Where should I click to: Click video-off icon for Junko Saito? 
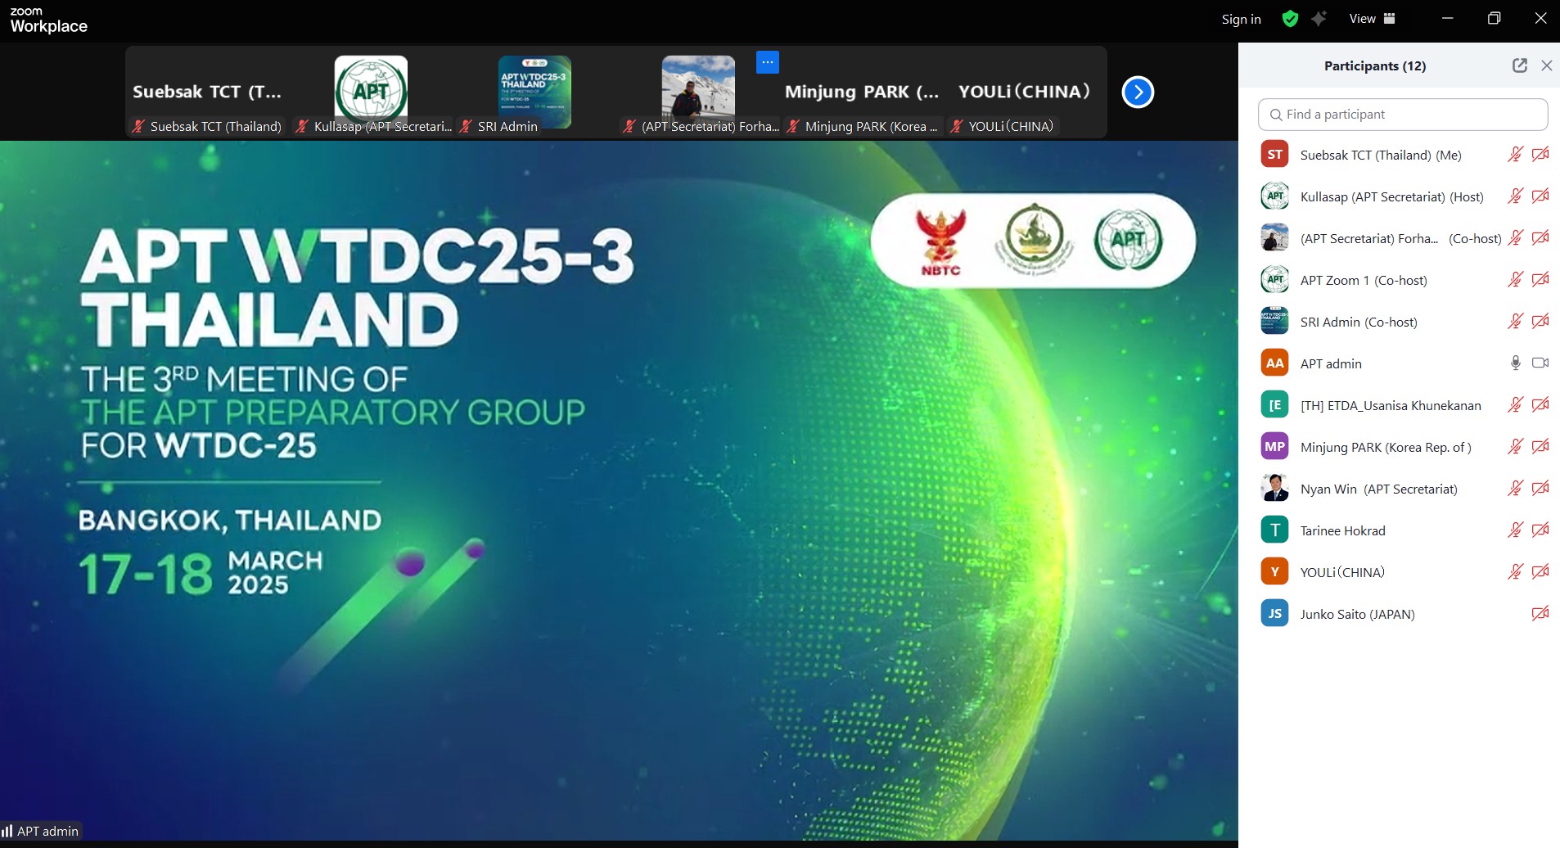[x=1540, y=613]
